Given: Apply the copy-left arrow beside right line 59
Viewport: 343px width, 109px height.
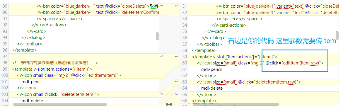Looking at the screenshot, I should tap(177, 57).
